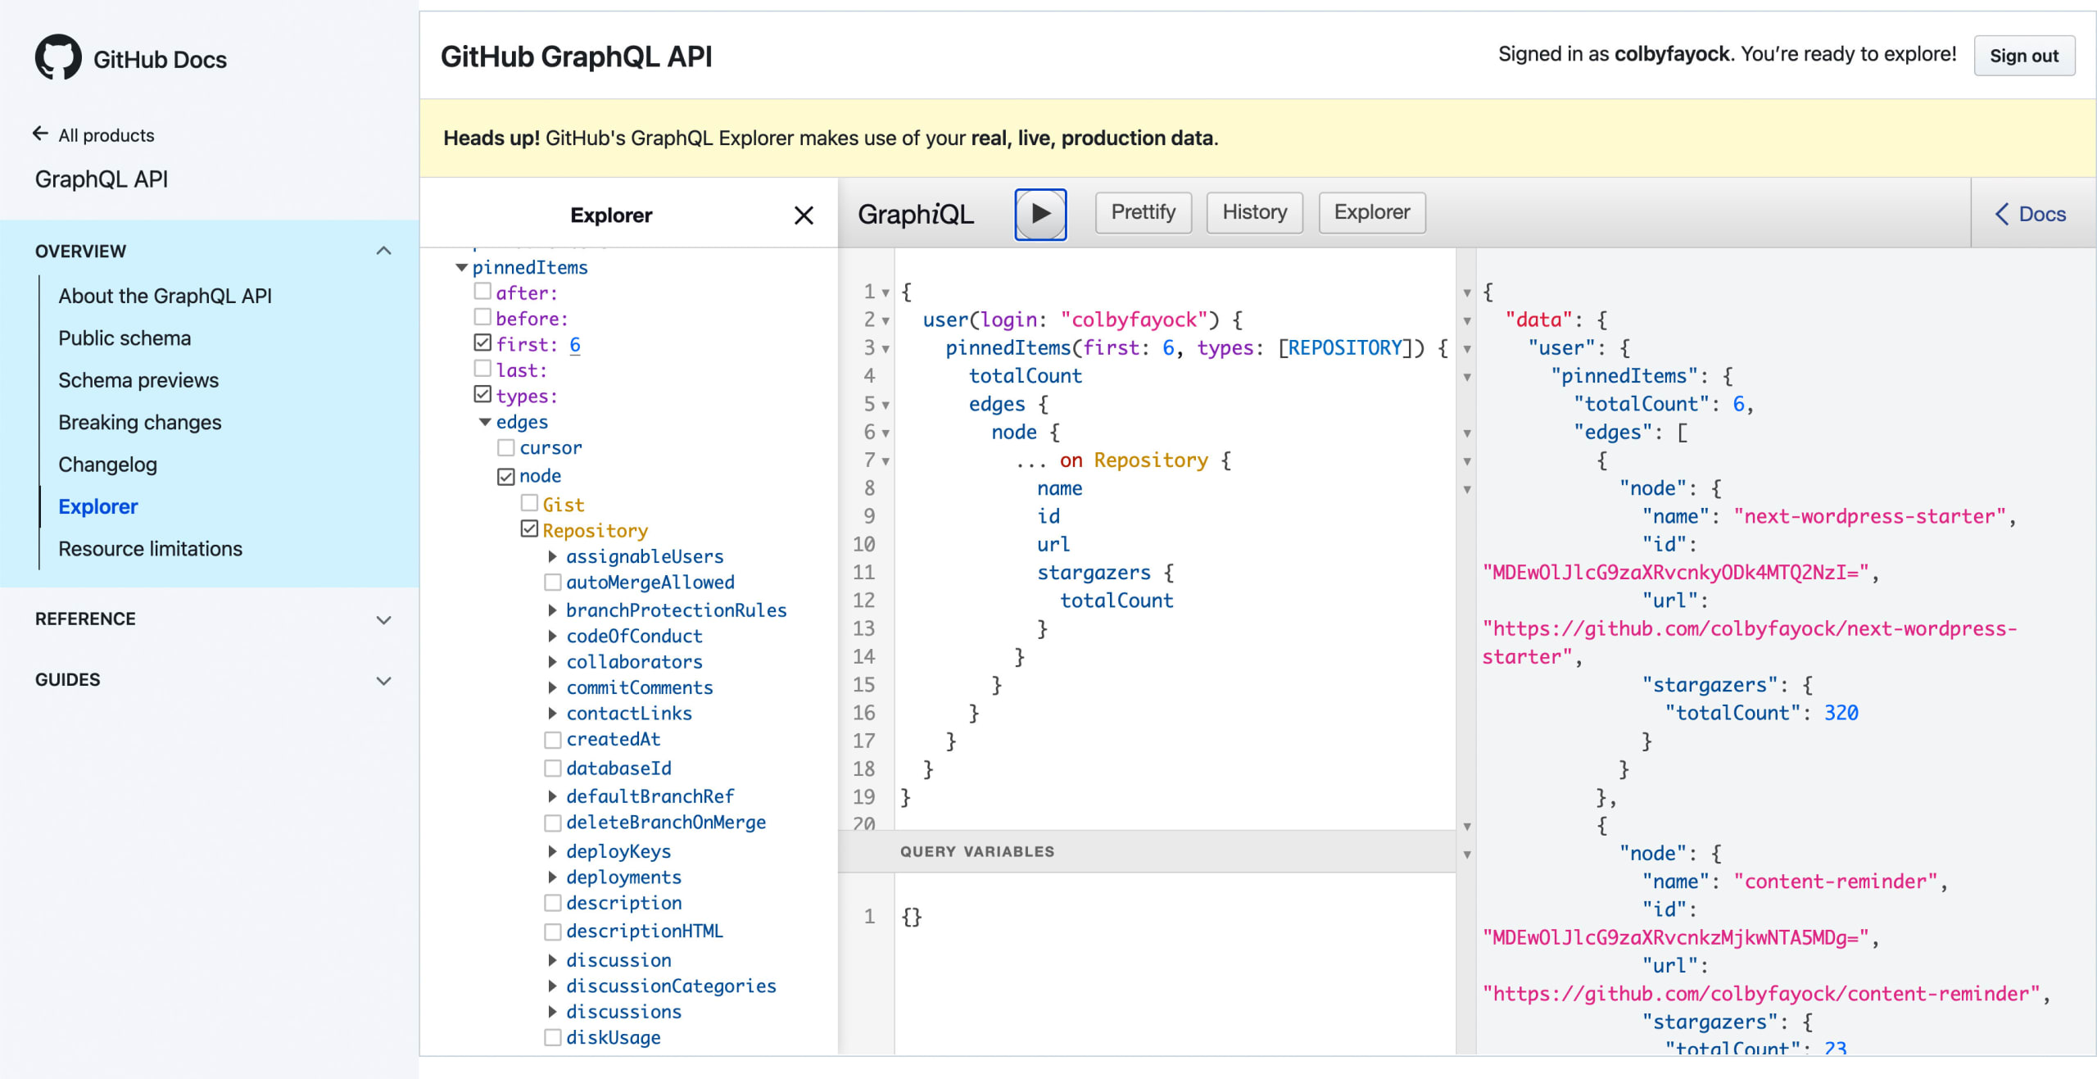Viewport: 2097px width, 1079px height.
Task: Open the Public schema page
Action: click(x=125, y=338)
